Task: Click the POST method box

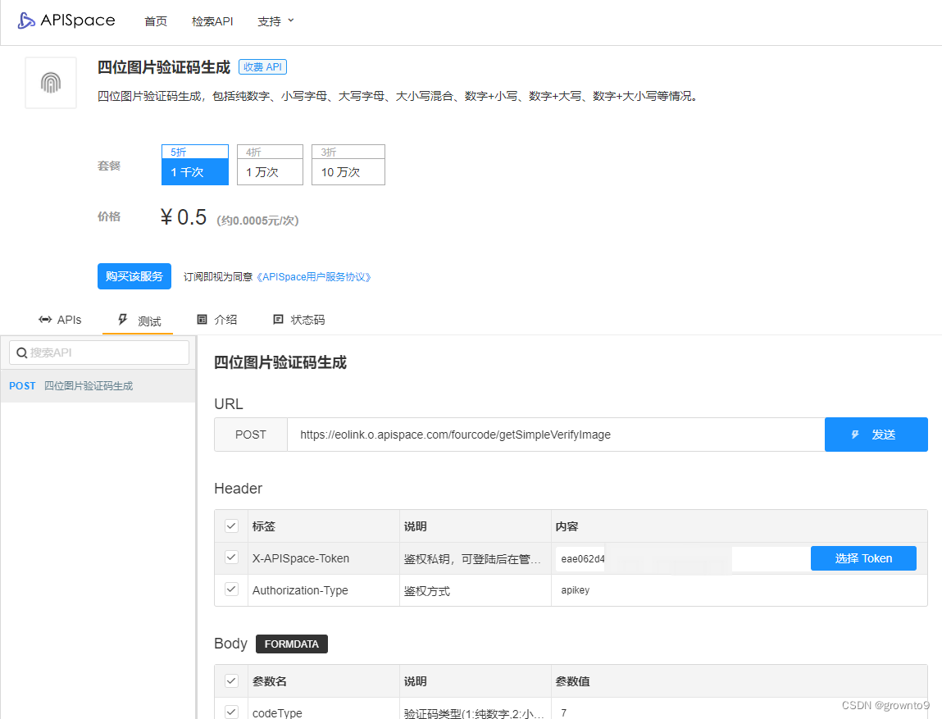Action: pos(251,435)
